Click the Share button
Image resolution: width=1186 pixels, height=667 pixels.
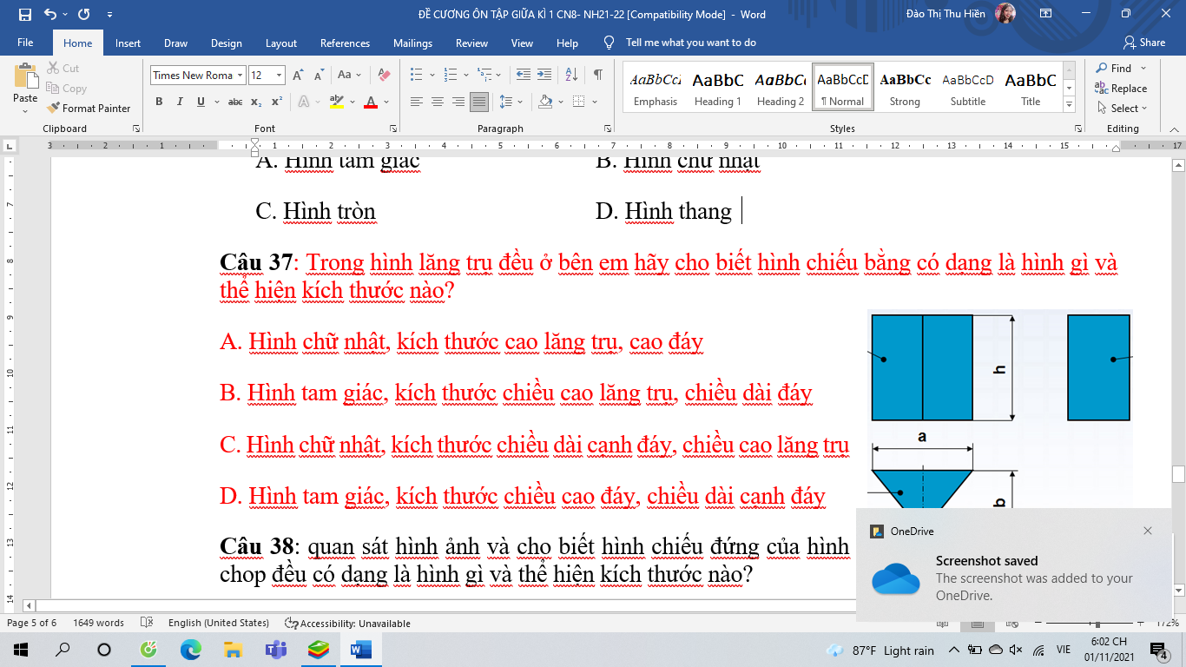point(1144,43)
